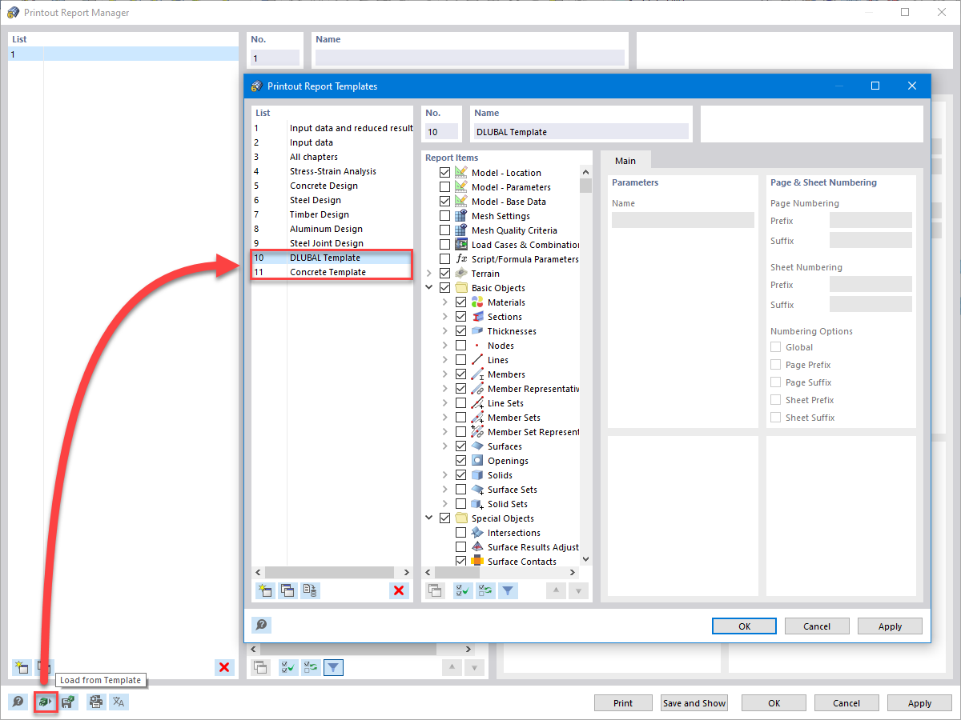This screenshot has width=961, height=720.
Task: Check all report items in Templates dialog
Action: pos(462,591)
